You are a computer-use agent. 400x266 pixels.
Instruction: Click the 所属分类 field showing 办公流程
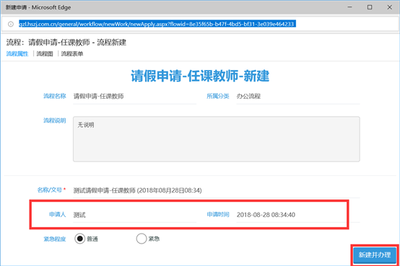298,97
